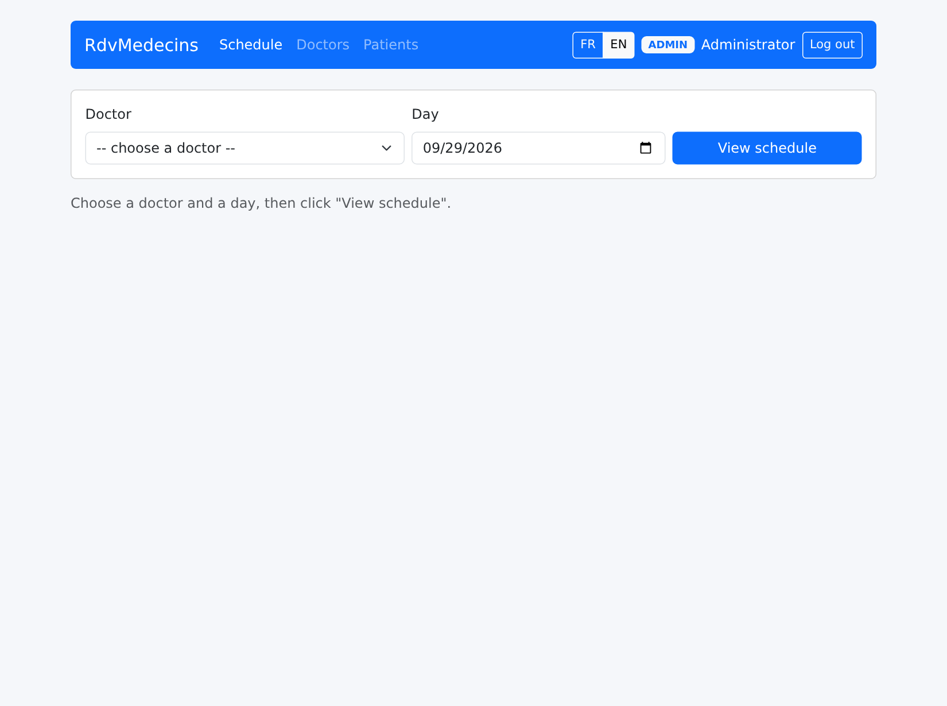The width and height of the screenshot is (947, 706).
Task: Go to the Doctors page
Action: [x=323, y=45]
